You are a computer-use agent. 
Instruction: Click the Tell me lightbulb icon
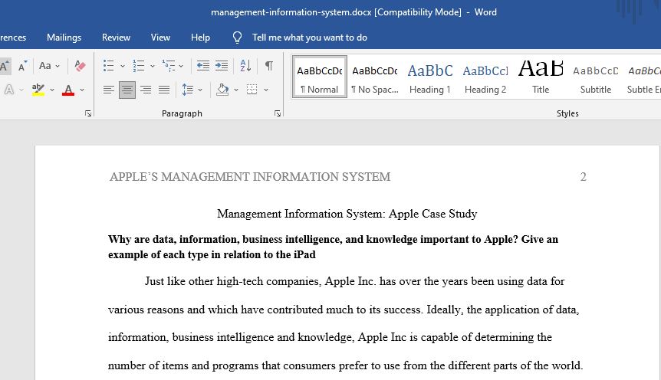[x=238, y=38]
